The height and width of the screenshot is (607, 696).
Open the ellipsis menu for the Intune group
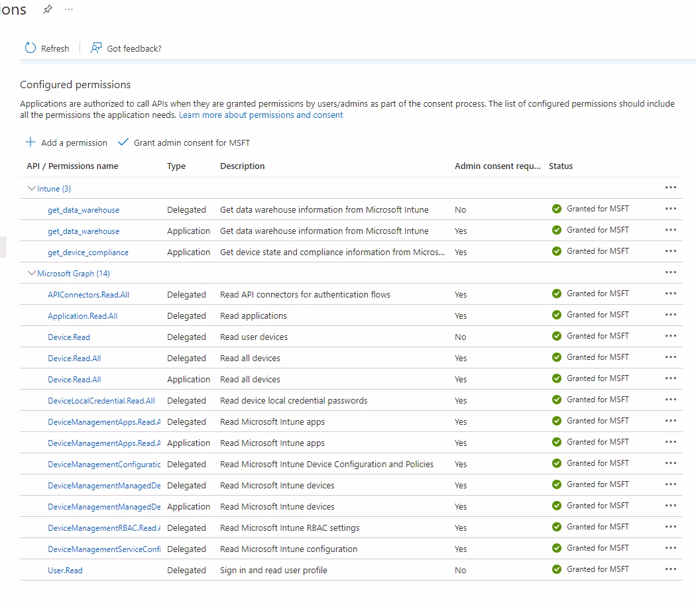670,188
